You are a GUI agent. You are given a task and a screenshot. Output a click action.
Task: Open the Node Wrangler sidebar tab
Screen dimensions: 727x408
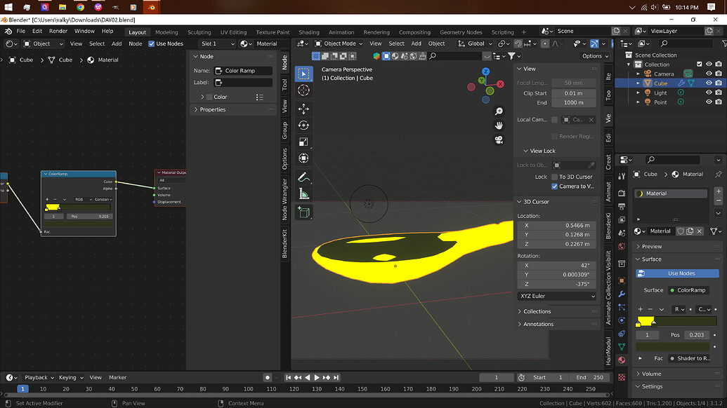284,199
